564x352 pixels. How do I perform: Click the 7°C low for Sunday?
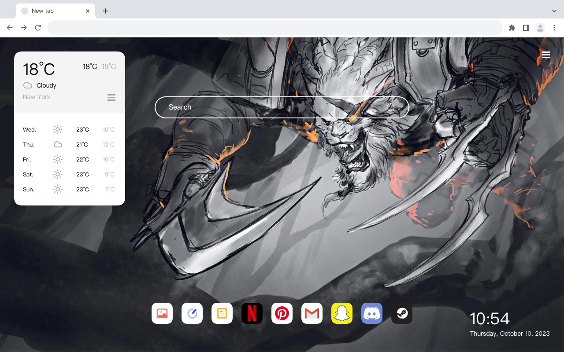pyautogui.click(x=110, y=189)
